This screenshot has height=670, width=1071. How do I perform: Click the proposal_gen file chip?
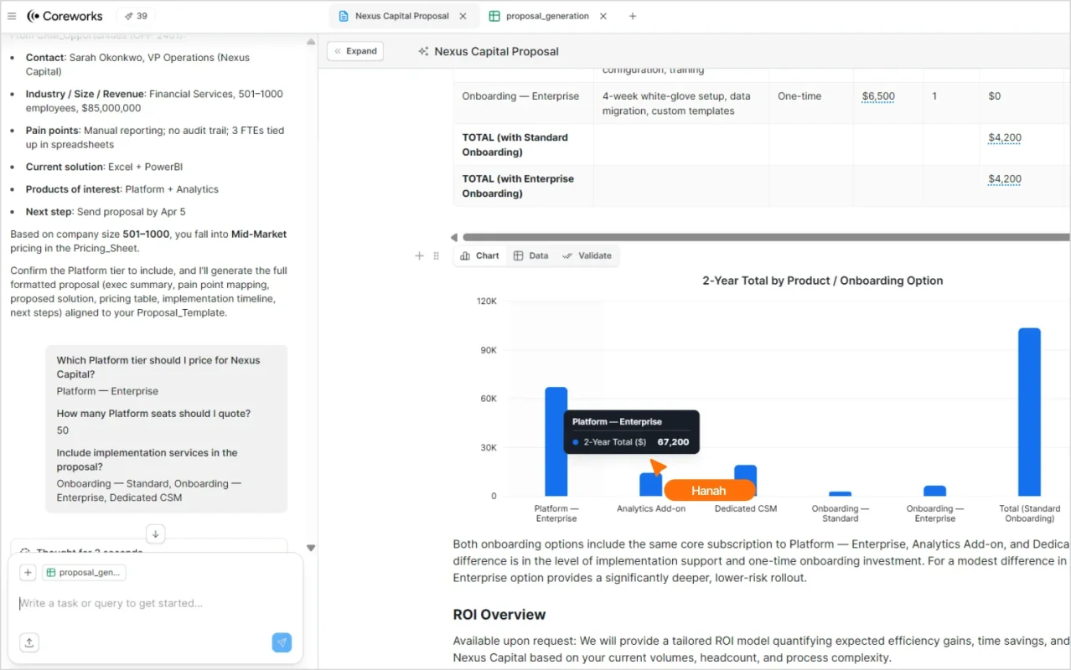[84, 573]
